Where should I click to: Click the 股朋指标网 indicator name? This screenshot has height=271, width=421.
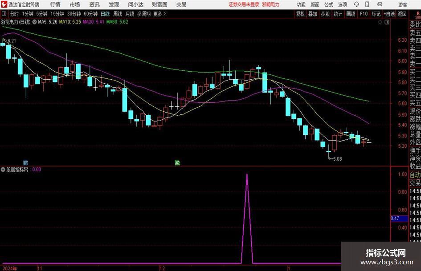(17, 170)
